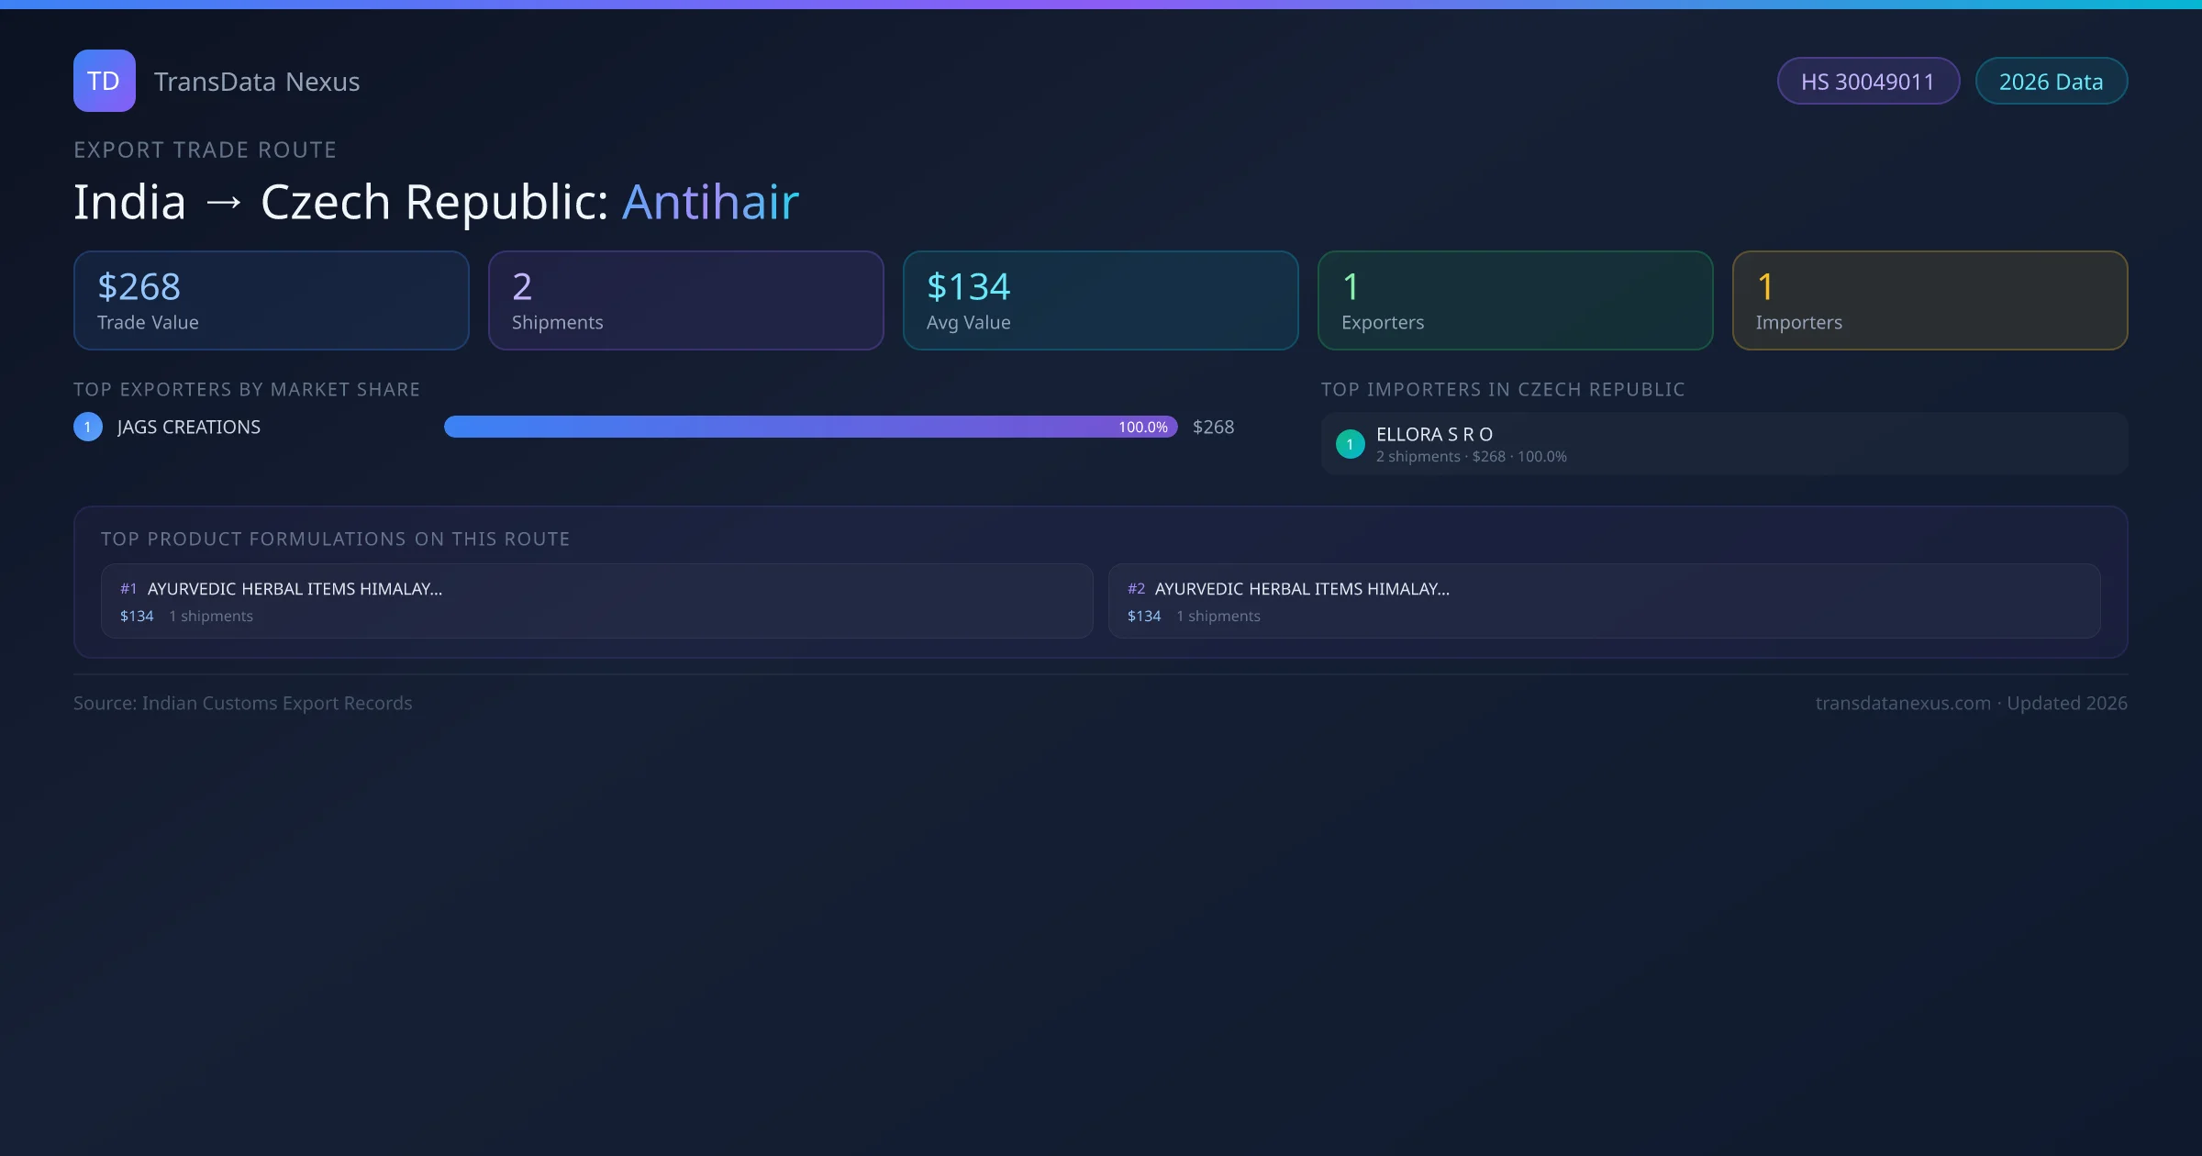
Task: Click the TransDataNexus brand name
Action: tap(256, 82)
